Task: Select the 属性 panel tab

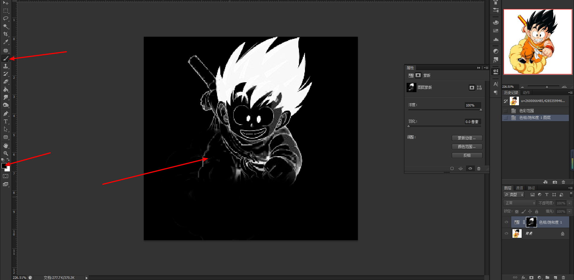Action: [x=410, y=68]
